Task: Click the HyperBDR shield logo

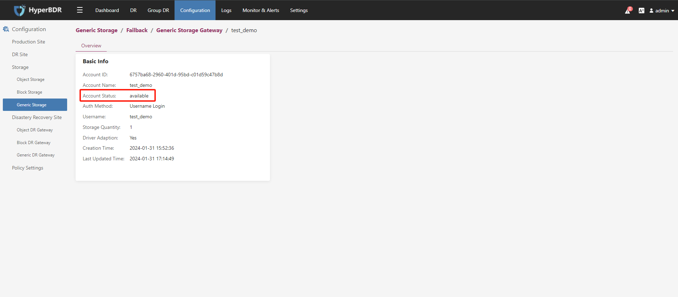Action: pos(20,10)
